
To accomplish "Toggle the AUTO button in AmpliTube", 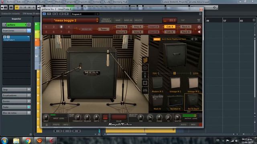I will (184, 124).
